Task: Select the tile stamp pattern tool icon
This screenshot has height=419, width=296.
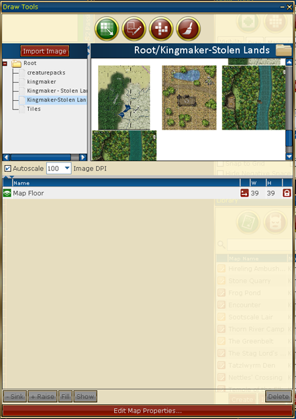Action: point(161,29)
